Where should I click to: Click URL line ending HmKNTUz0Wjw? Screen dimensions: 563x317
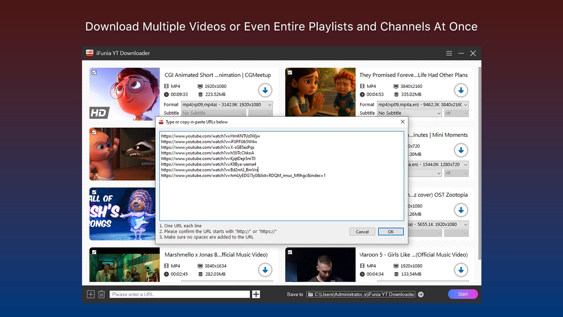(x=211, y=136)
